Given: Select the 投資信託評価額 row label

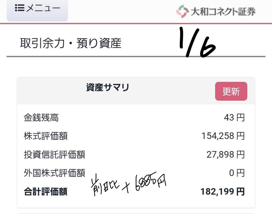Looking at the screenshot, I should point(54,155).
